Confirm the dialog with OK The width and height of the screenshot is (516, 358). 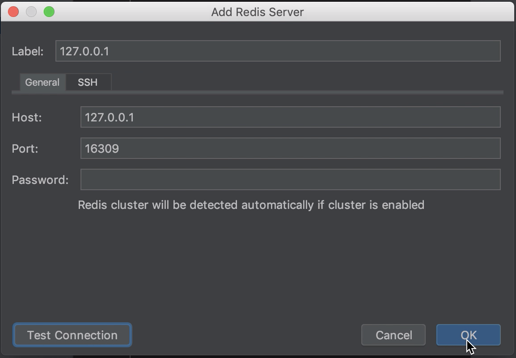469,335
